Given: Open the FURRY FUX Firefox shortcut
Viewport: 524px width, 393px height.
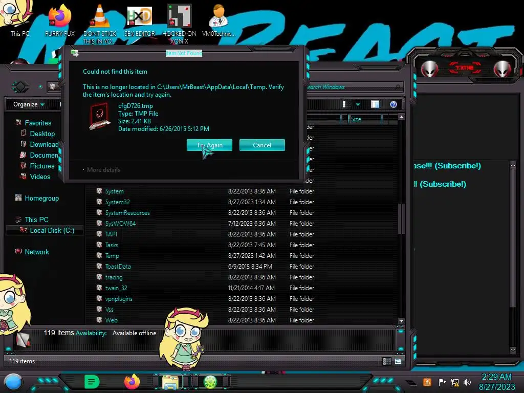Looking at the screenshot, I should coord(59,20).
